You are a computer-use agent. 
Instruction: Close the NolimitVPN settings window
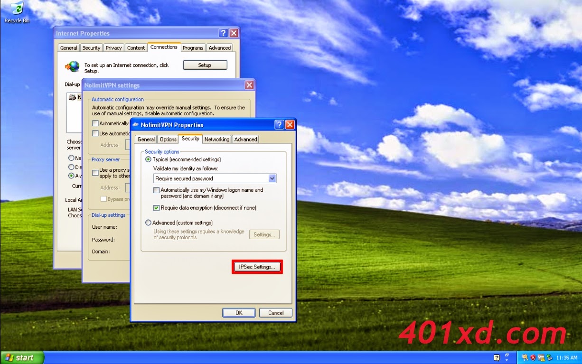point(249,85)
